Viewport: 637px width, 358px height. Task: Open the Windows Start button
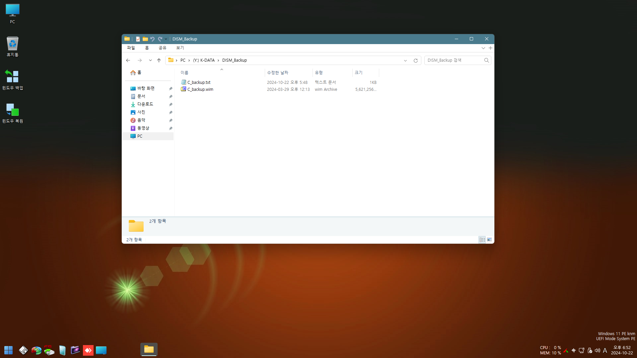tap(8, 350)
